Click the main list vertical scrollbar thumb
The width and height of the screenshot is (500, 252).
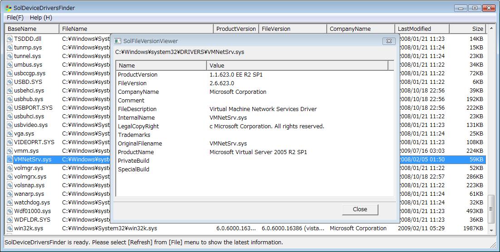click(491, 209)
